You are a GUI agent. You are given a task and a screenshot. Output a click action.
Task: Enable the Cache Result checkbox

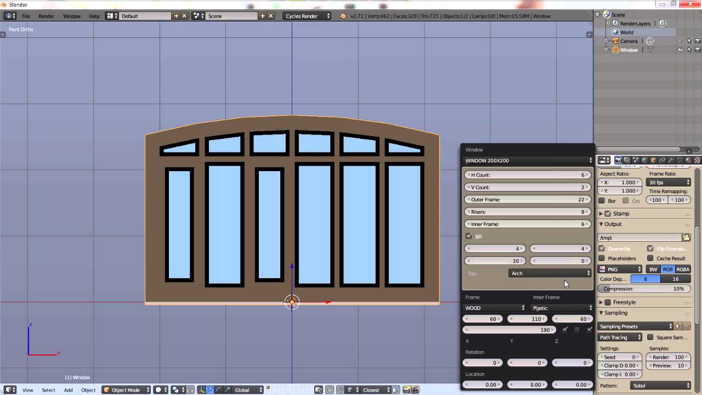(650, 258)
